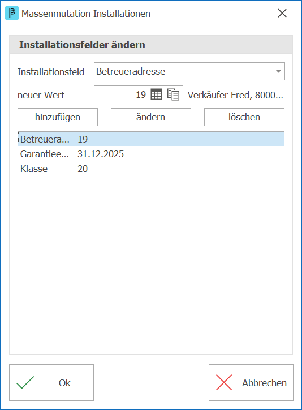Viewport: 302px width, 410px height.
Task: Click the ändern button
Action: pyautogui.click(x=151, y=117)
